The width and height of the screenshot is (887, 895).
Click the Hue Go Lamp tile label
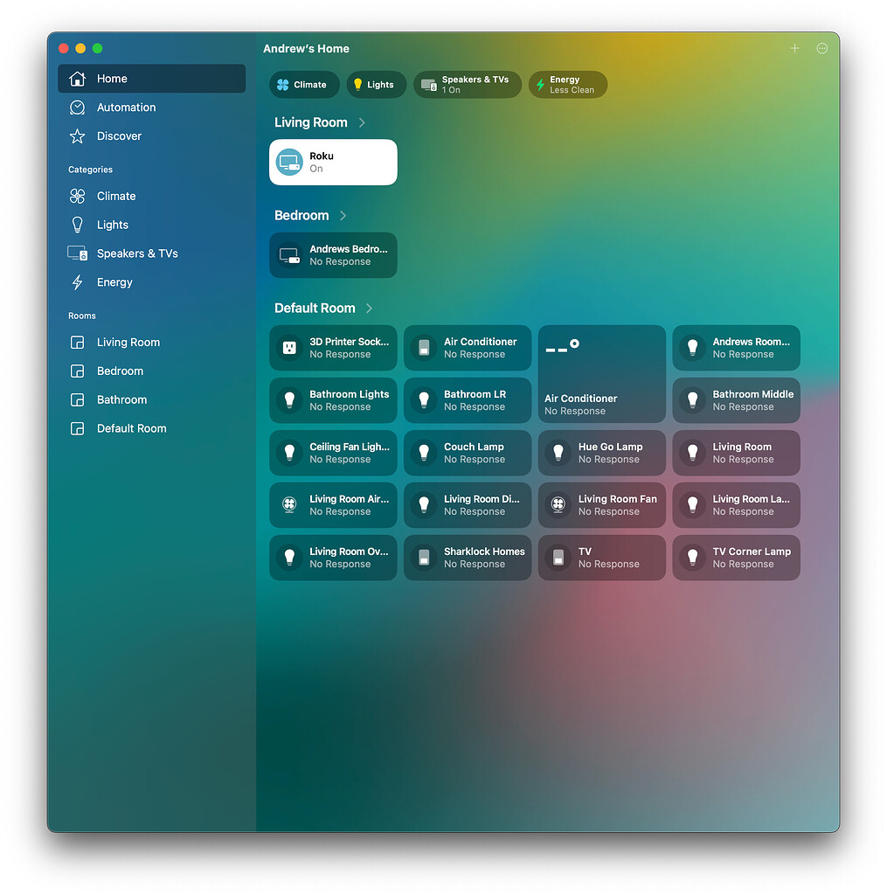(x=610, y=447)
